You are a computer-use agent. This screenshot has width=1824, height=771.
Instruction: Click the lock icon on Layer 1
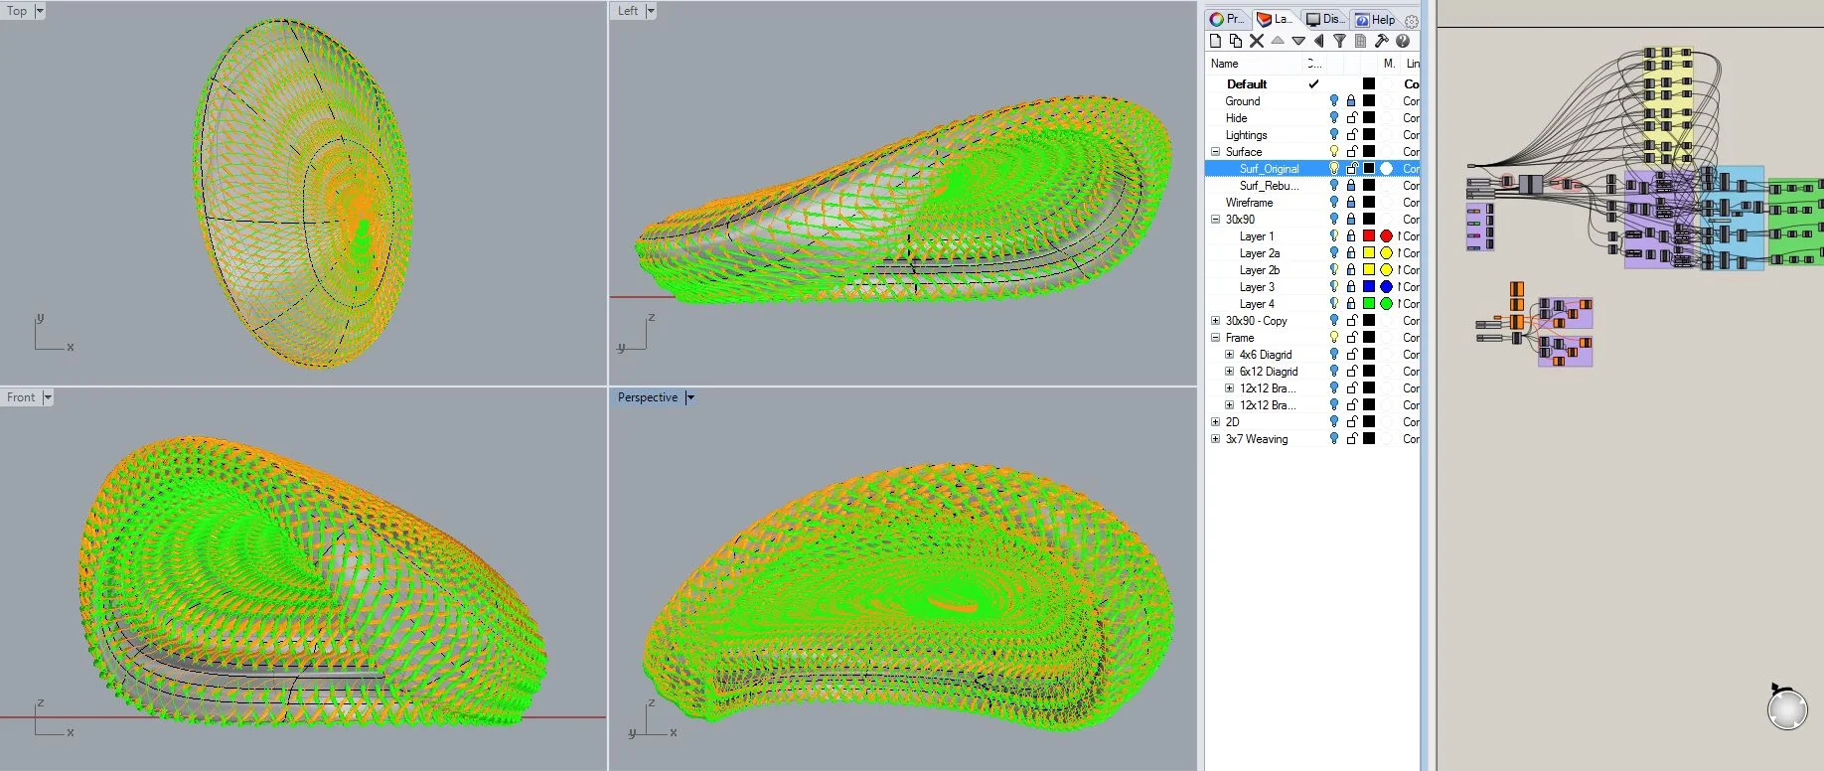click(1351, 236)
